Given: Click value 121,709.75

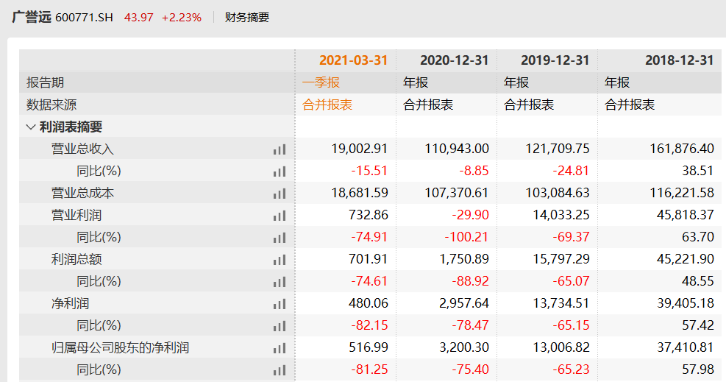Looking at the screenshot, I should point(558,149).
